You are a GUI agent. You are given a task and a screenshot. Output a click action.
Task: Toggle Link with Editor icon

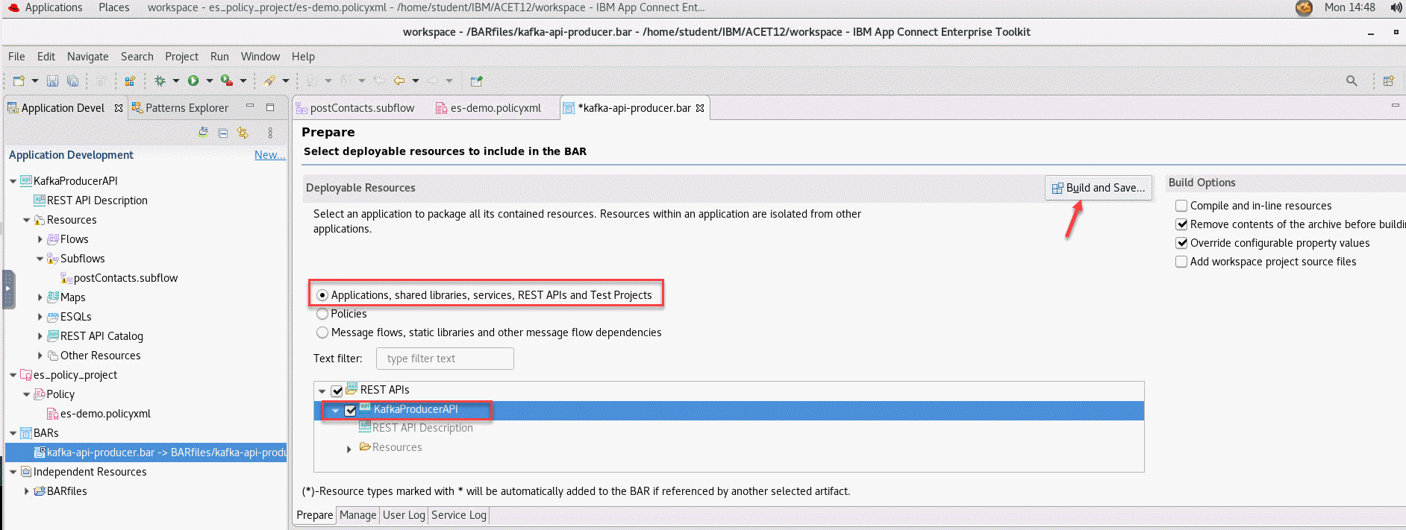click(243, 133)
